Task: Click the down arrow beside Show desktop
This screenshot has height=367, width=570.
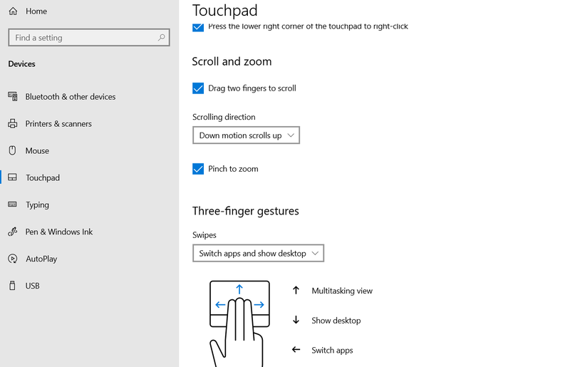Action: tap(296, 320)
